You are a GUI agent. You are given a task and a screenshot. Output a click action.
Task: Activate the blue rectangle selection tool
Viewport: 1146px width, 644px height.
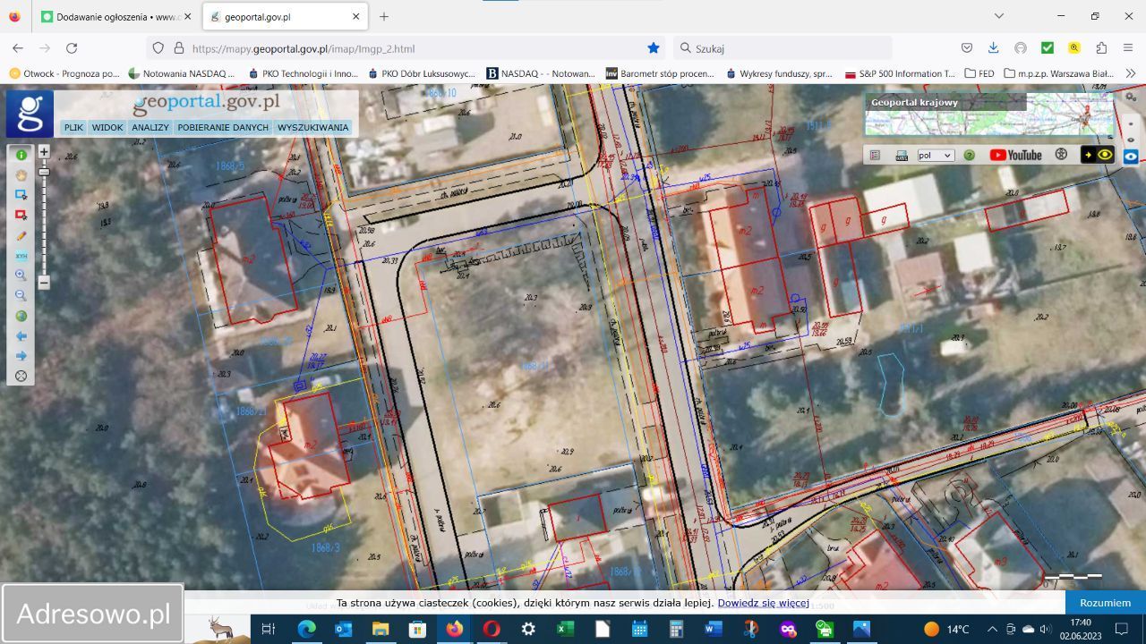tap(21, 195)
